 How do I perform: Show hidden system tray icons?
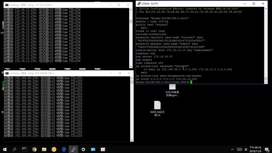tap(232, 150)
